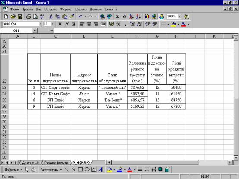
Task: Click the vertical scrollbar down arrow
Action: point(236,158)
